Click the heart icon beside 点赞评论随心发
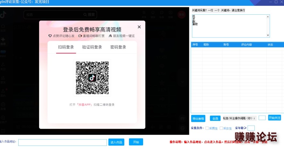Image resolution: width=284 pixels, height=150 pixels. (x=50, y=36)
